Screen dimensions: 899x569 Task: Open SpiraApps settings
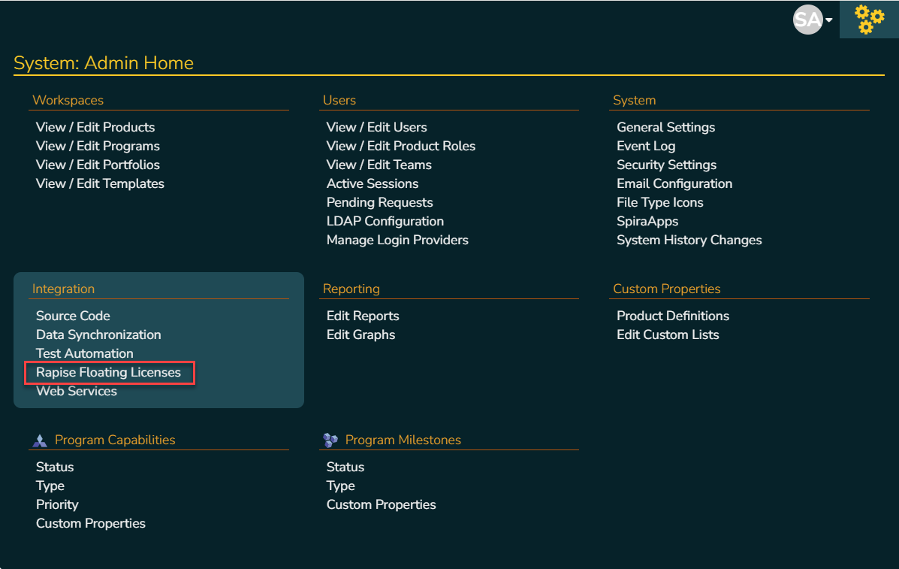647,221
